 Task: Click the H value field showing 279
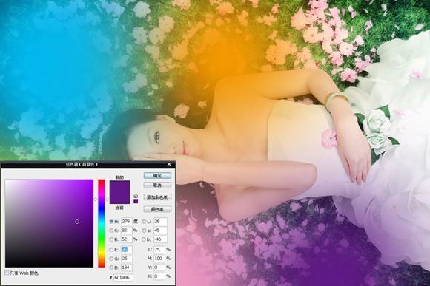[127, 222]
